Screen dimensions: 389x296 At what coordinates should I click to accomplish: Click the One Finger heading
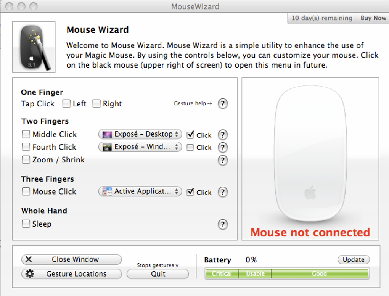(x=42, y=92)
